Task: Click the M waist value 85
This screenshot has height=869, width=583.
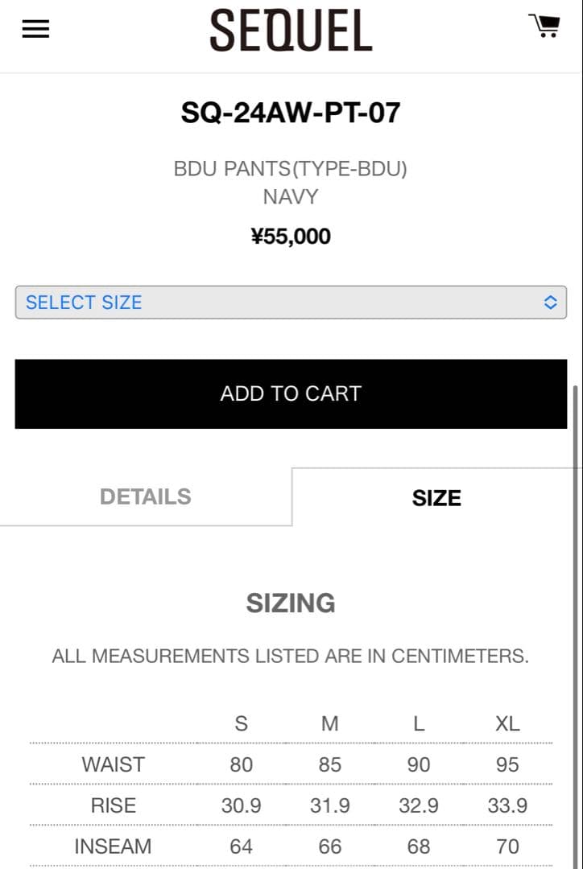Action: [x=330, y=764]
